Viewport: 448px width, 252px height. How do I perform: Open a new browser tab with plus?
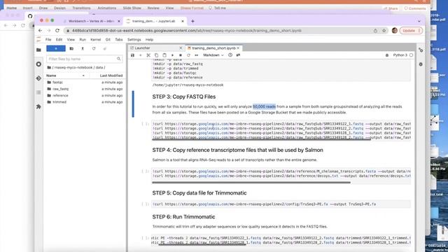[x=192, y=21]
